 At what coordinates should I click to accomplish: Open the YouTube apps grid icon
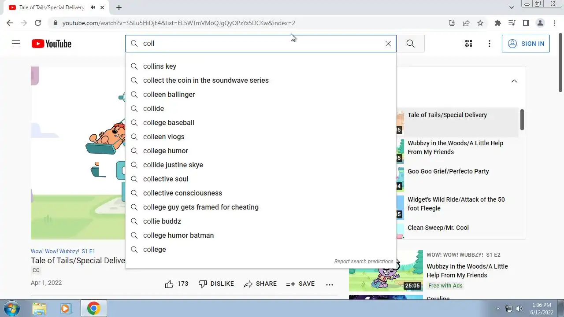pyautogui.click(x=468, y=44)
